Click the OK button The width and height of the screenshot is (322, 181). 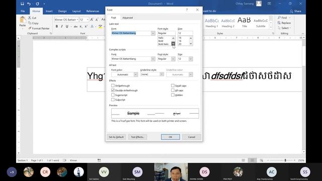click(x=171, y=137)
